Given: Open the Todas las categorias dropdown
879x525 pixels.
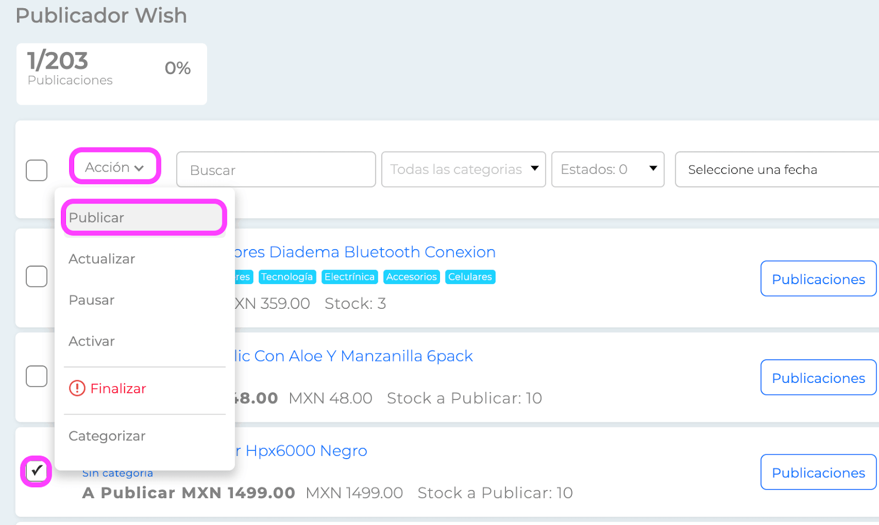Looking at the screenshot, I should [x=463, y=170].
